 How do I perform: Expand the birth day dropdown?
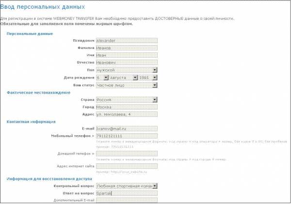102,78
